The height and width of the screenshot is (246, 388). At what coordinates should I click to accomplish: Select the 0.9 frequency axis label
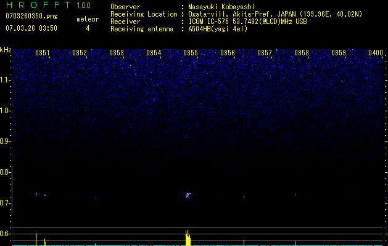click(x=6, y=141)
